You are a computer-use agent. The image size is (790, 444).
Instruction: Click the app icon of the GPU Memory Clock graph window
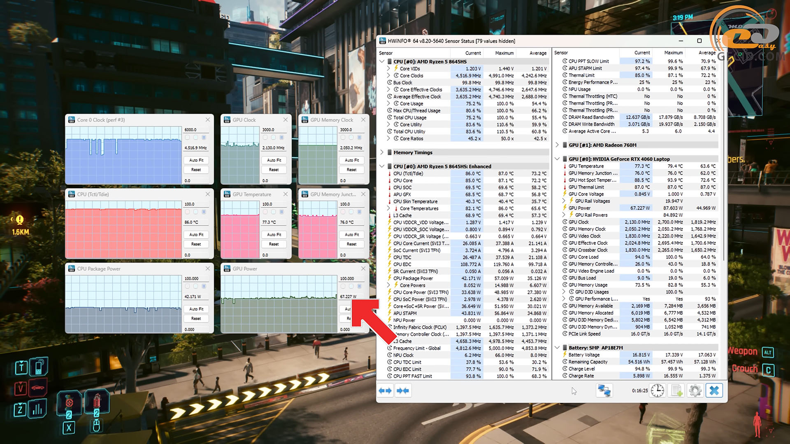[305, 120]
